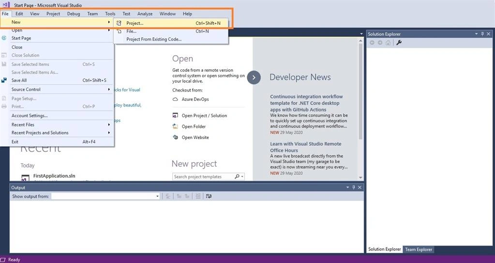Click the Forward arrow in Solution Explorer toolbar
495x263 pixels.
[x=380, y=43]
